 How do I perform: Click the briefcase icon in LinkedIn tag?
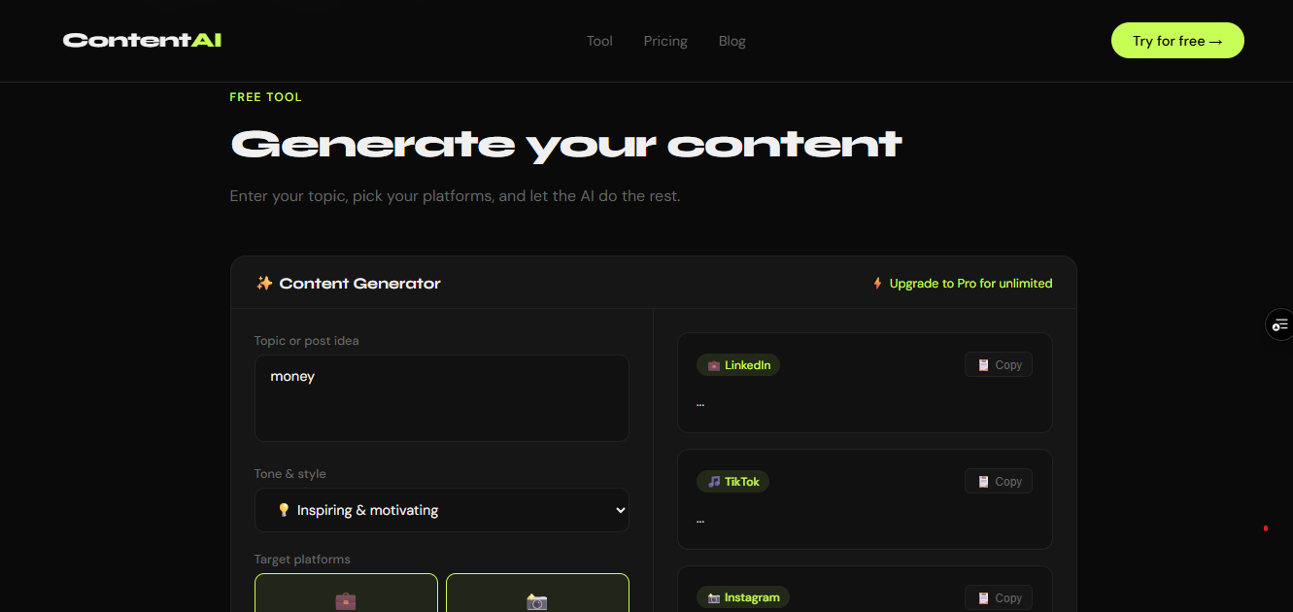pyautogui.click(x=714, y=365)
